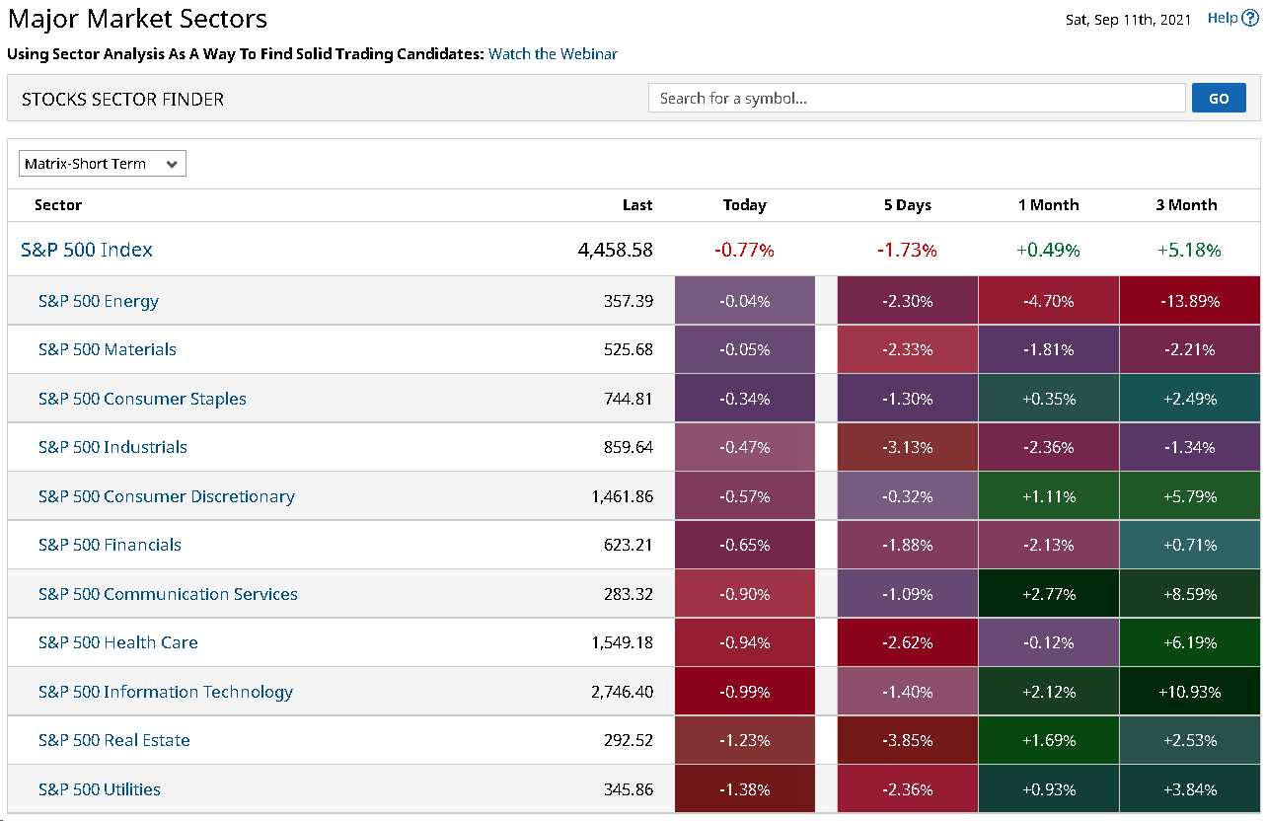This screenshot has width=1266, height=821.
Task: Open the Matrix-Short Term view dropdown
Action: (x=103, y=164)
